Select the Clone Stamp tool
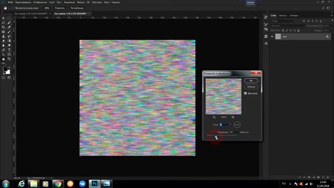 click(4, 36)
